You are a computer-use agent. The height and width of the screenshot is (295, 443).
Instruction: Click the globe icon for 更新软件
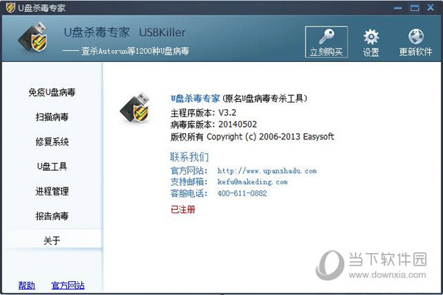(x=416, y=37)
